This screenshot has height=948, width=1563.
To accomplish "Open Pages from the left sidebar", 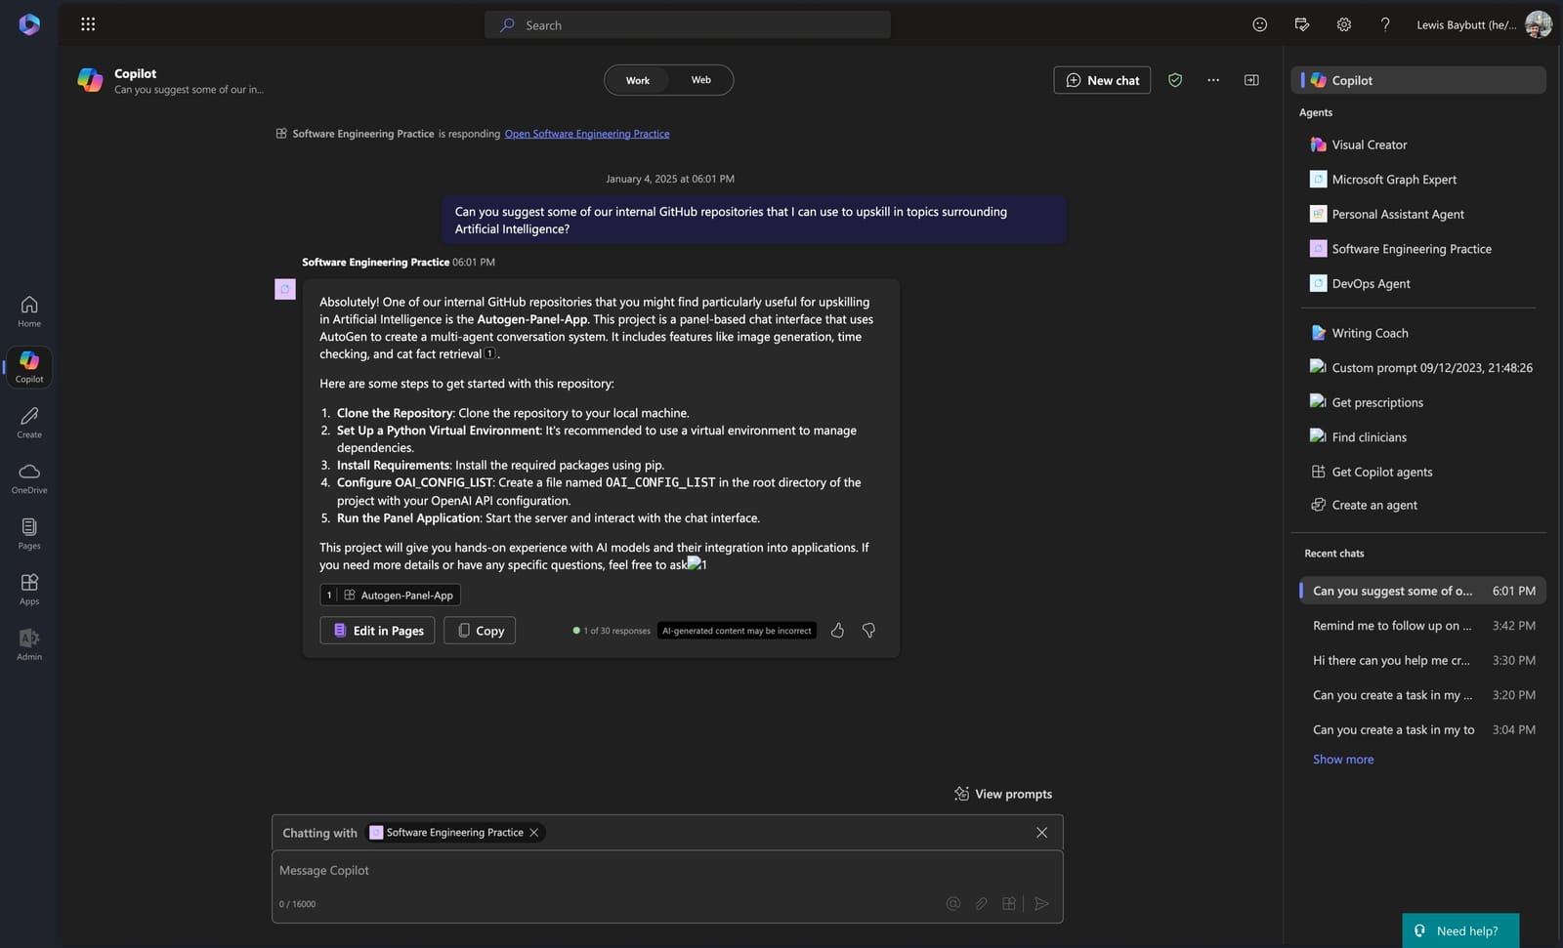I will click(28, 532).
